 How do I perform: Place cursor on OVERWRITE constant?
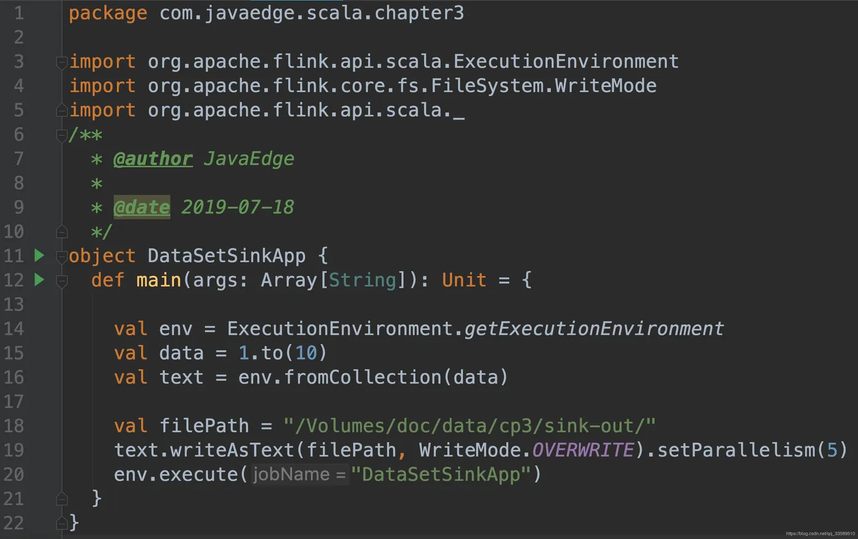coord(583,450)
